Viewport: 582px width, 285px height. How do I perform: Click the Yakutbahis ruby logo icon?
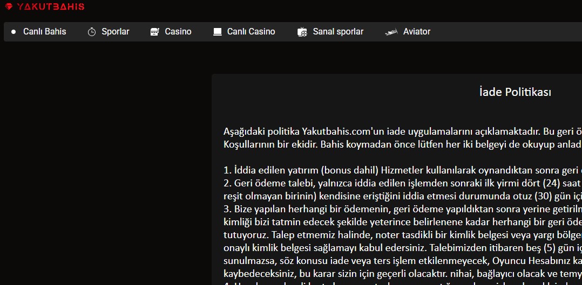point(9,6)
